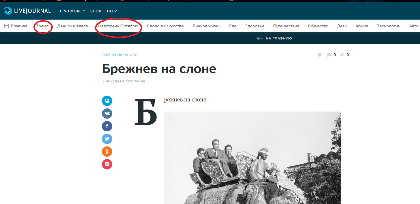
Task: Open the Армия category
Action: pyautogui.click(x=362, y=26)
